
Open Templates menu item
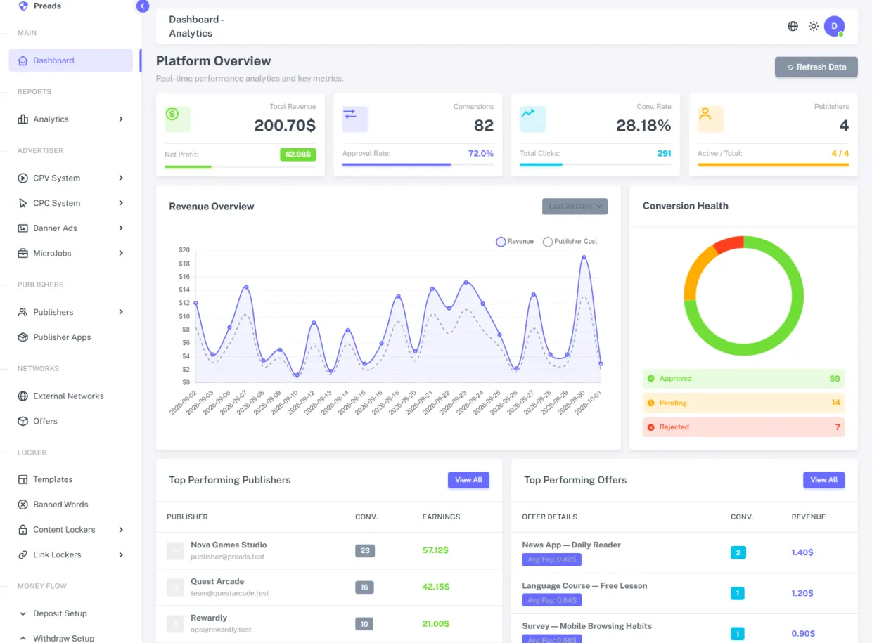[71, 479]
